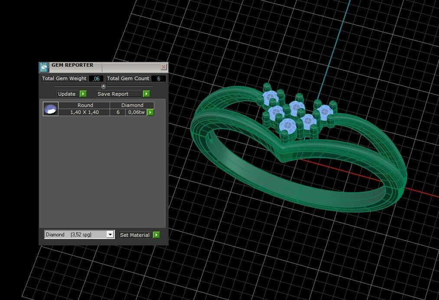Close the Gem Reporter window
439x300 pixels.
point(163,67)
